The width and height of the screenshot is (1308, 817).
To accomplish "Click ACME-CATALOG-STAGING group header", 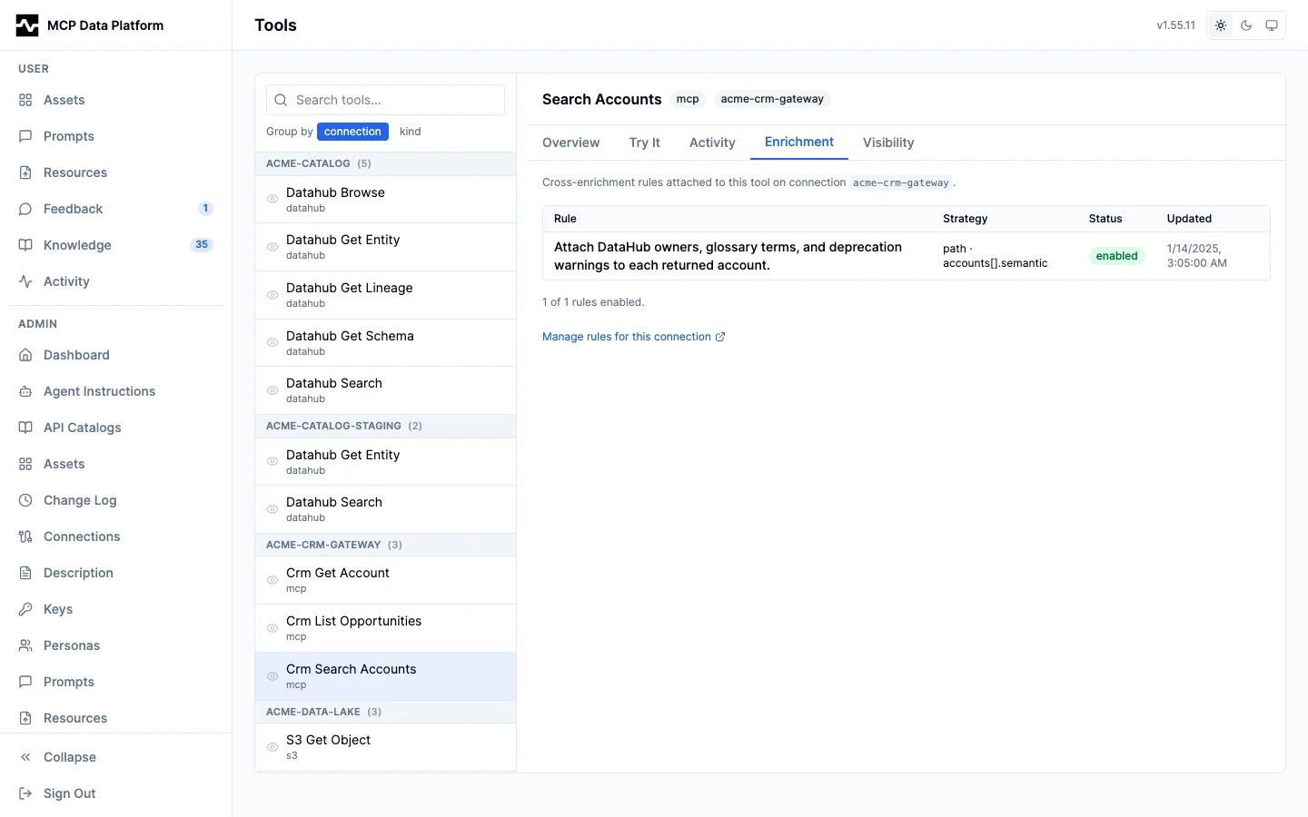I will pyautogui.click(x=385, y=426).
